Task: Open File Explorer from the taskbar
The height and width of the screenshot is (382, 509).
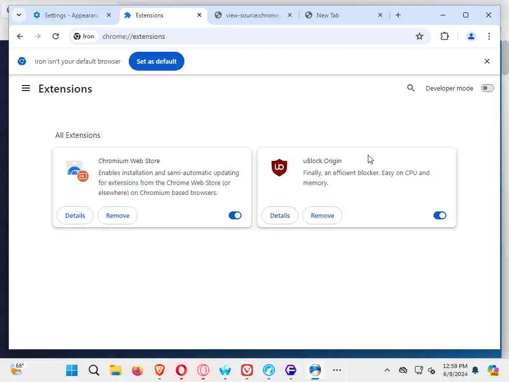Action: point(115,370)
